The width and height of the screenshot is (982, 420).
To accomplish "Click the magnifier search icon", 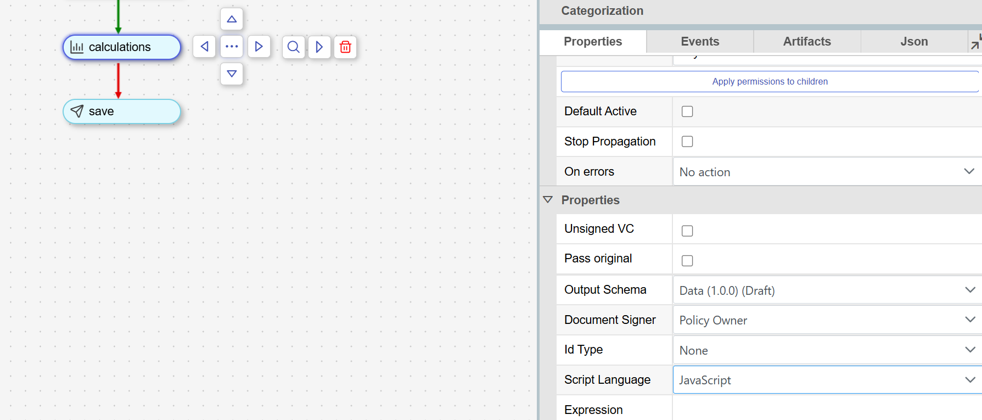I will point(294,47).
